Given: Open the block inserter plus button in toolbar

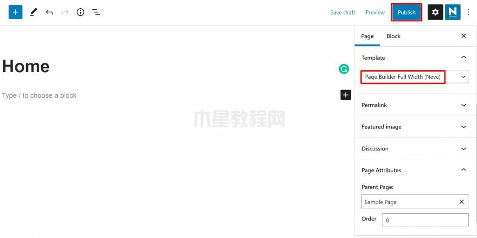Looking at the screenshot, I should [x=15, y=12].
